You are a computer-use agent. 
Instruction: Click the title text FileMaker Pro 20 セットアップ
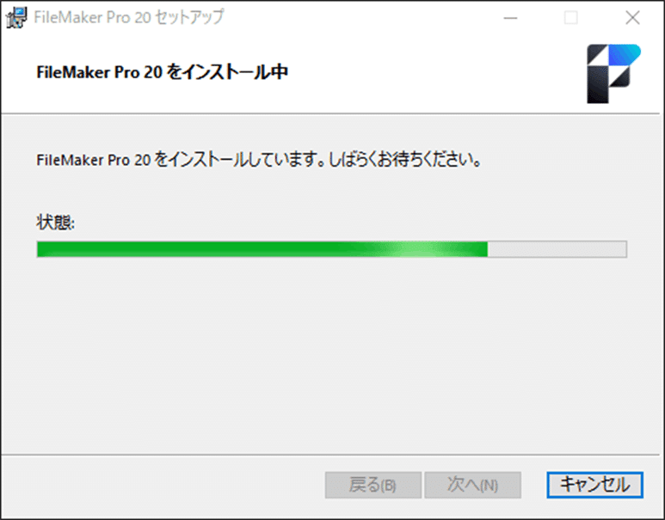pyautogui.click(x=129, y=17)
